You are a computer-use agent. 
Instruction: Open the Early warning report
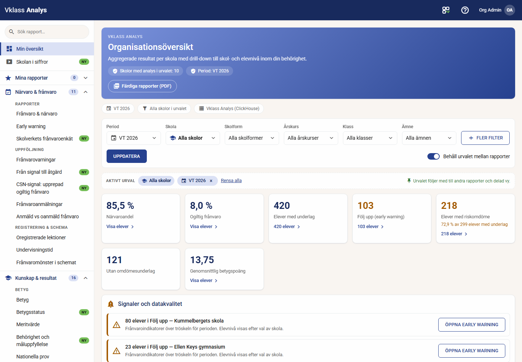(x=31, y=126)
